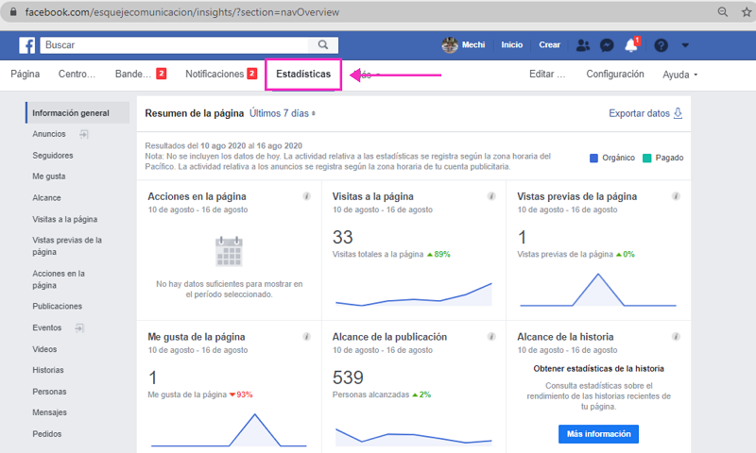The height and width of the screenshot is (453, 756).
Task: Open the notifications bell icon
Action: [630, 45]
